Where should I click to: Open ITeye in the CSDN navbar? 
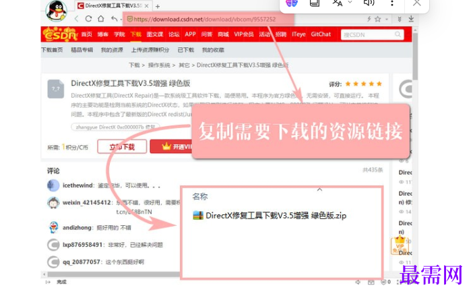(298, 34)
